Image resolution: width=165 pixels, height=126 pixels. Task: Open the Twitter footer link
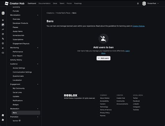[135, 98]
